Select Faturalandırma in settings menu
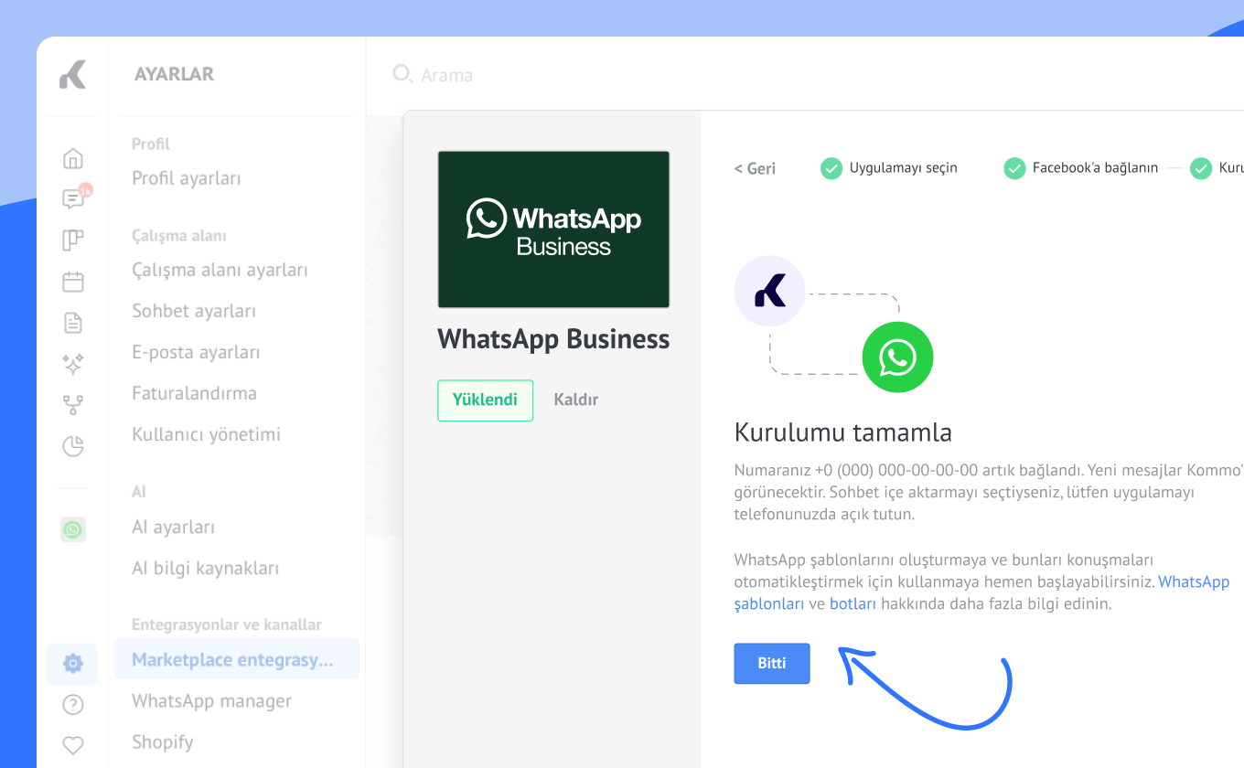Viewport: 1244px width, 768px height. point(194,393)
